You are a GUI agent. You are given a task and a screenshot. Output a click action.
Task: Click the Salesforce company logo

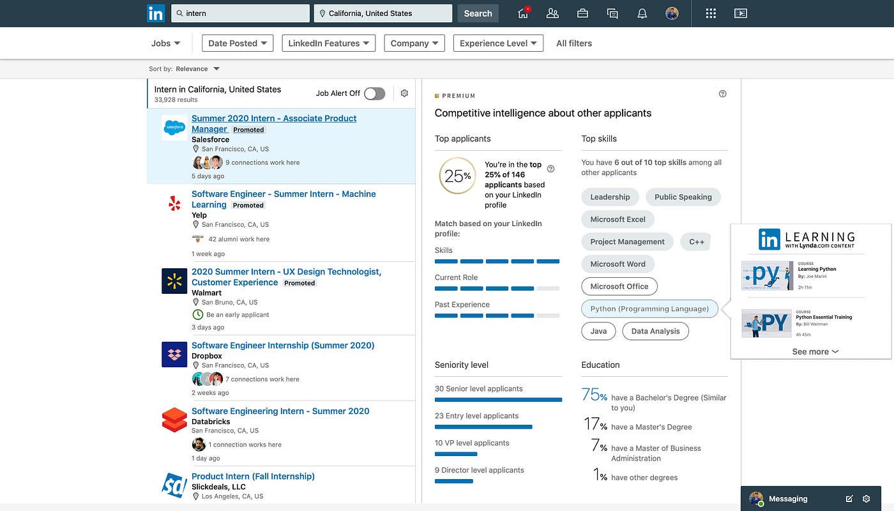pos(174,128)
